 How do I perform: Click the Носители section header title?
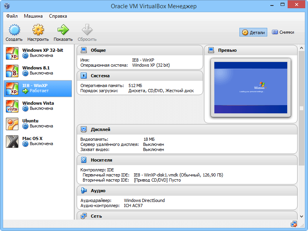pos(101,160)
